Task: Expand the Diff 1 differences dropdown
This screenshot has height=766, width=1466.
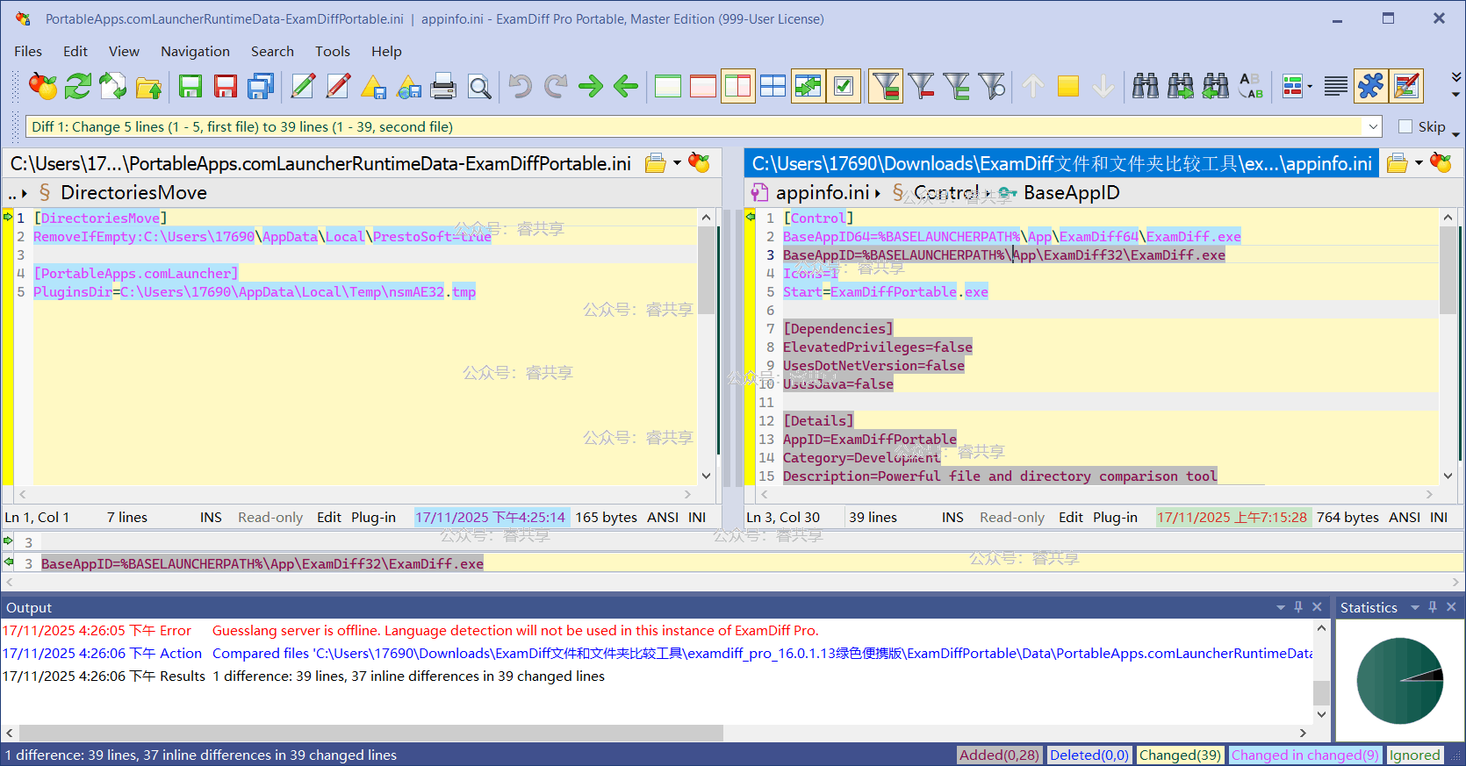Action: coord(1373,126)
